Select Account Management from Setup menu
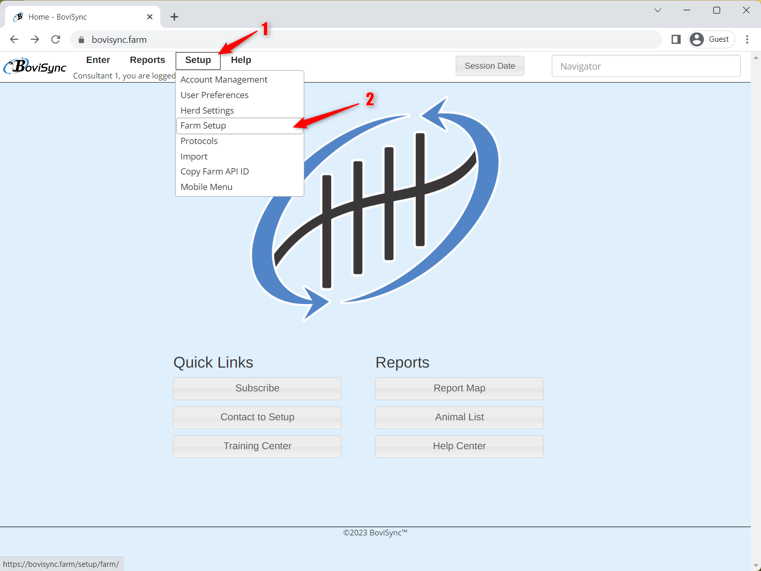761x571 pixels. [240, 80]
